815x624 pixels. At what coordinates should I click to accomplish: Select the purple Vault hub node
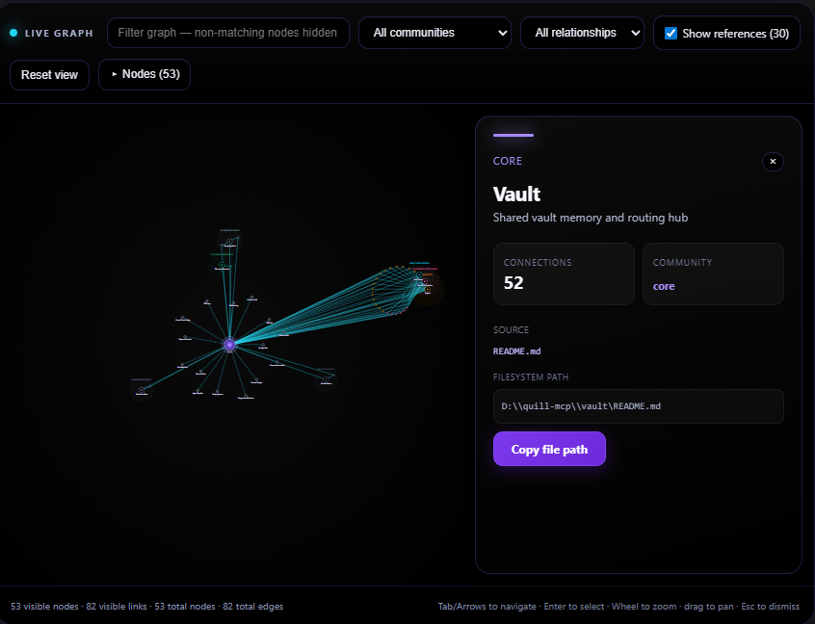(x=229, y=344)
